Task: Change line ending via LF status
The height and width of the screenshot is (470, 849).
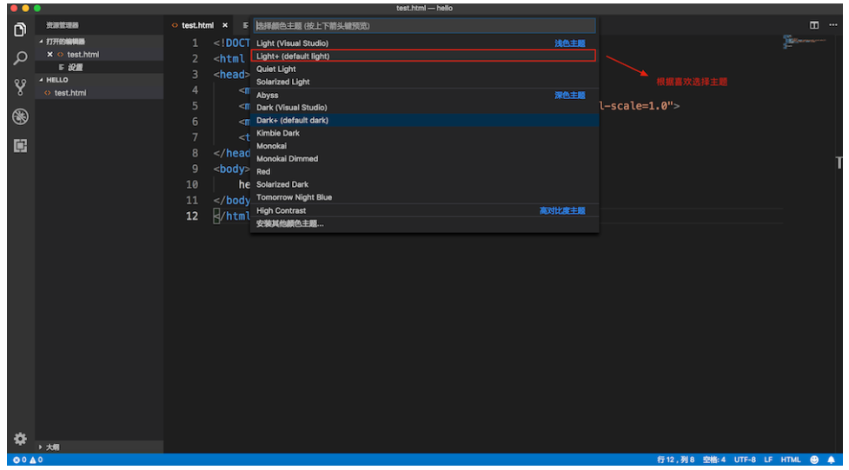Action: (768, 460)
